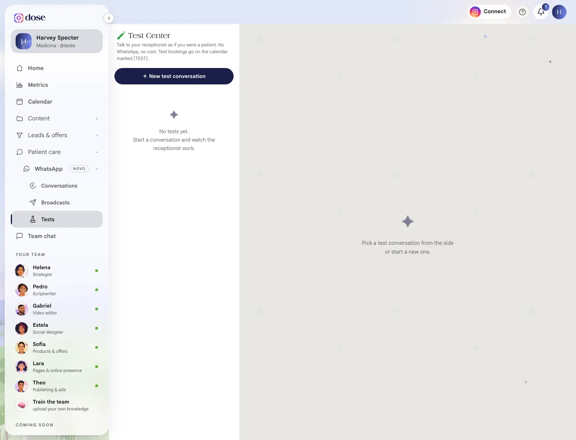Click the Patient care chat bubble icon

click(x=20, y=152)
